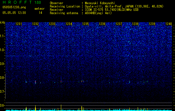Screen dimensions: 175x111
Task: Click the Observer label
Action: pos(56,3)
